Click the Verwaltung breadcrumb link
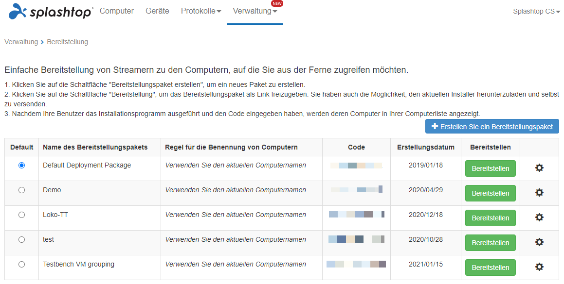The width and height of the screenshot is (564, 284). [x=21, y=42]
